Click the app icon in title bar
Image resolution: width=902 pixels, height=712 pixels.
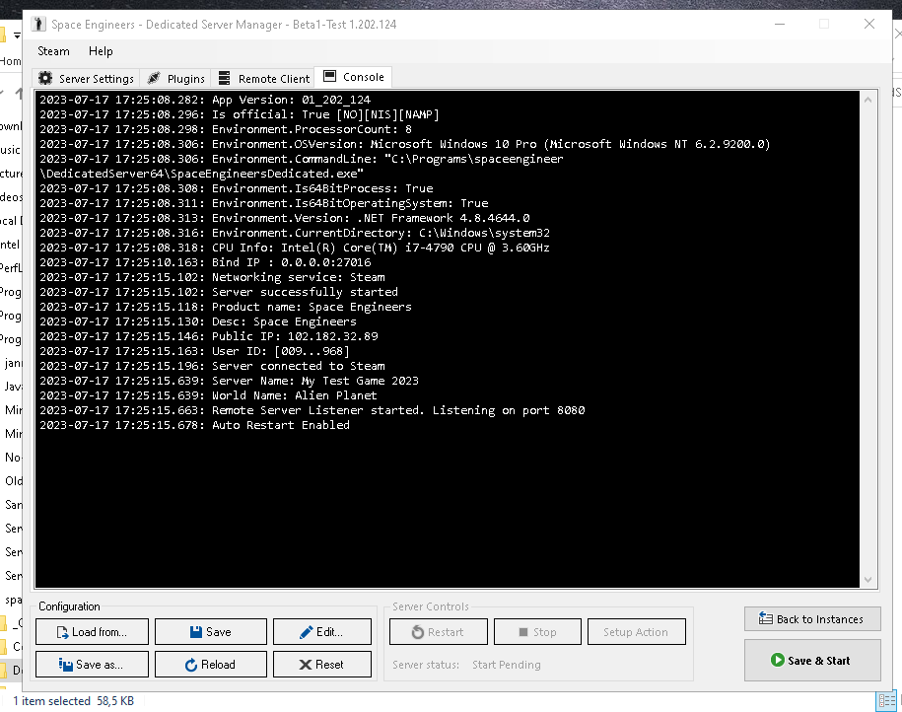(39, 25)
